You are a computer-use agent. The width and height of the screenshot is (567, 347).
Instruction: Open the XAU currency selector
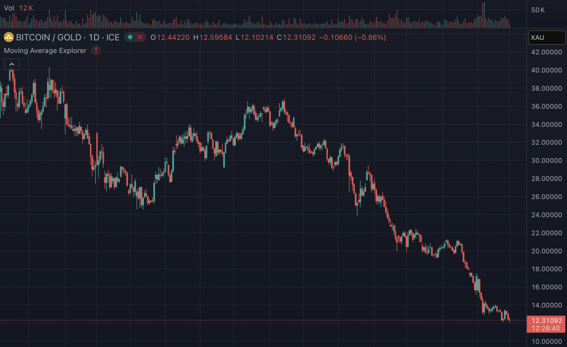click(x=547, y=38)
